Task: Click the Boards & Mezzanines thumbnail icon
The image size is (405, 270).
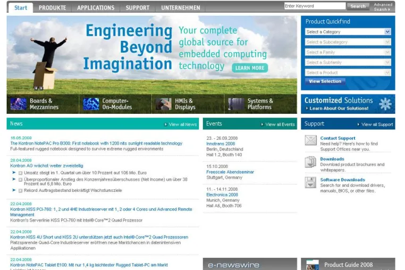Action: [x=19, y=104]
